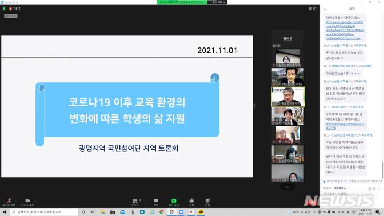This screenshot has width=384, height=216.
Task: Open video options arrow beside camera
Action: pyautogui.click(x=35, y=201)
